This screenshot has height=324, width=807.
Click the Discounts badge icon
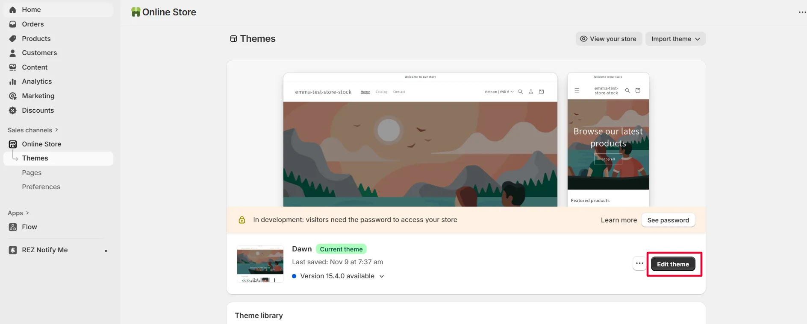click(13, 111)
